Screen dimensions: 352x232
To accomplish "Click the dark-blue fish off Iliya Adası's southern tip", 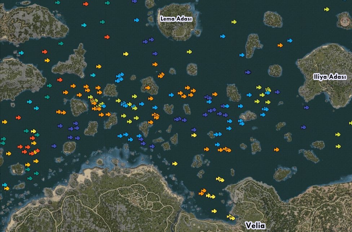I will point(306,108).
